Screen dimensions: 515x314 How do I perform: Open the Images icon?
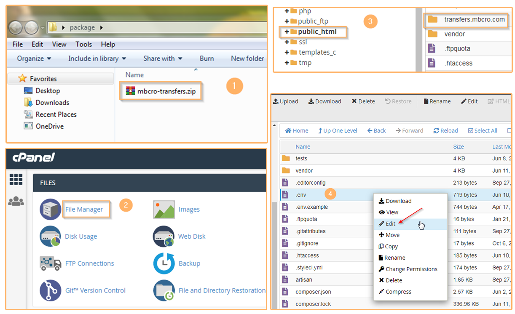coord(164,209)
